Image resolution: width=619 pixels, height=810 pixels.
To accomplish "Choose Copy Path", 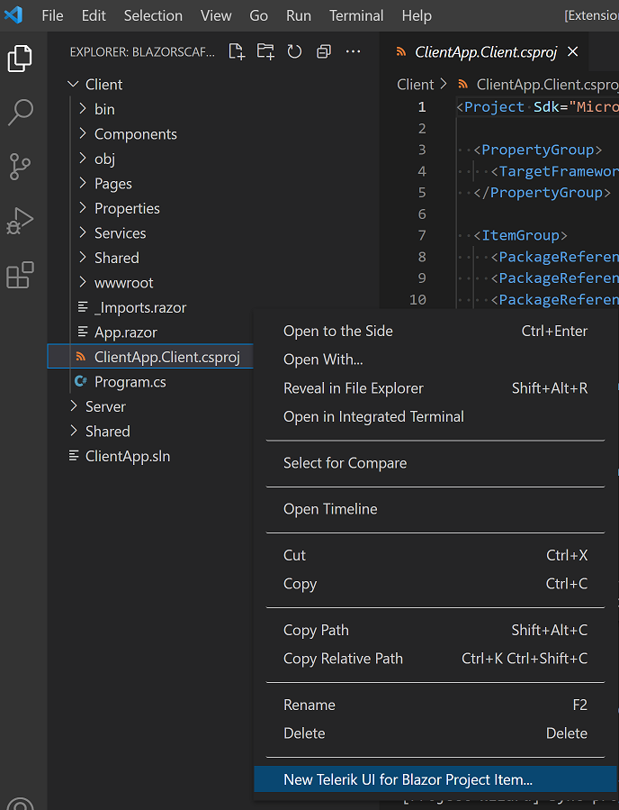I will pyautogui.click(x=435, y=630).
